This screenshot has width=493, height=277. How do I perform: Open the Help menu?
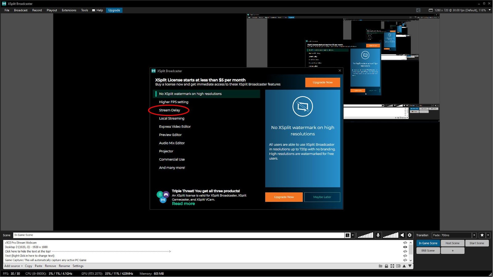pyautogui.click(x=98, y=10)
